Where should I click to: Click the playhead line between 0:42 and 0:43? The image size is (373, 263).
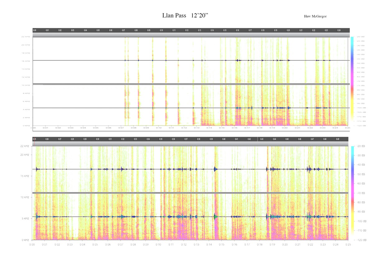[x=257, y=139]
